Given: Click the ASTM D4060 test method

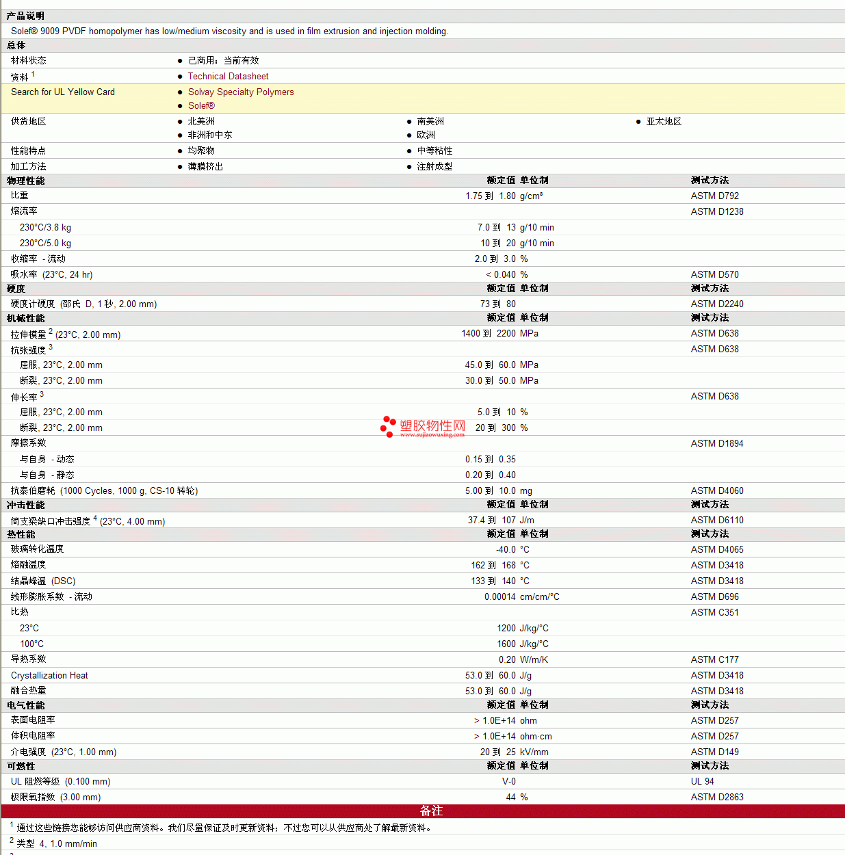Looking at the screenshot, I should (717, 490).
